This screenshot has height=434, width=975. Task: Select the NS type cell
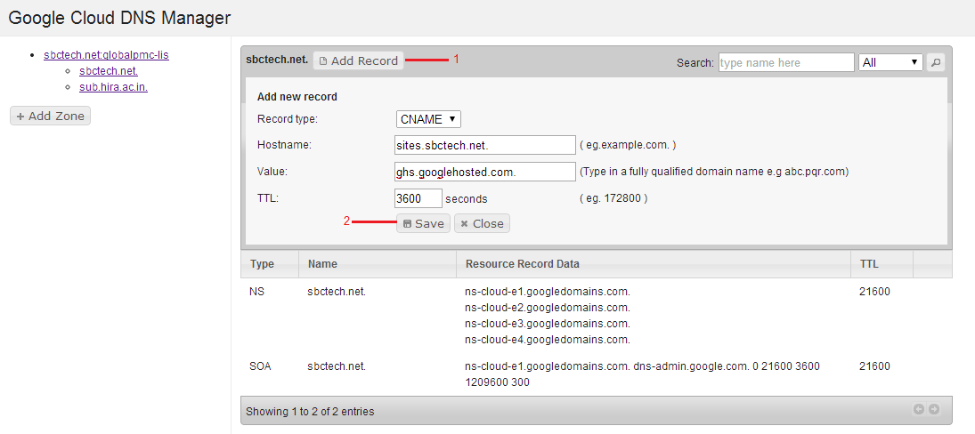pyautogui.click(x=256, y=291)
